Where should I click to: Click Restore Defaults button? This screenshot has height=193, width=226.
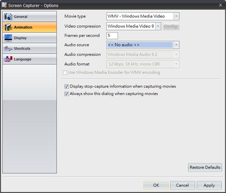pyautogui.click(x=205, y=167)
